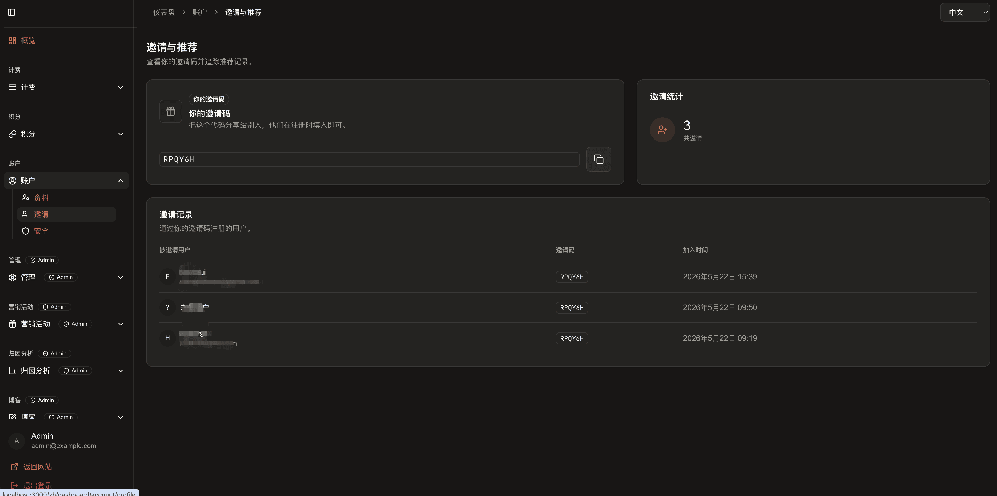Click admin@example.com in the sidebar footer

point(63,446)
